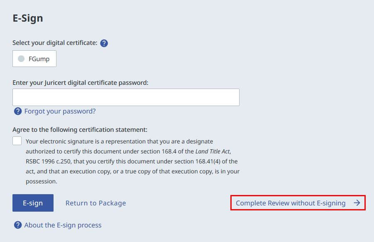This screenshot has height=242, width=374.
Task: Click the Enter your Juricert password label
Action: pos(81,83)
